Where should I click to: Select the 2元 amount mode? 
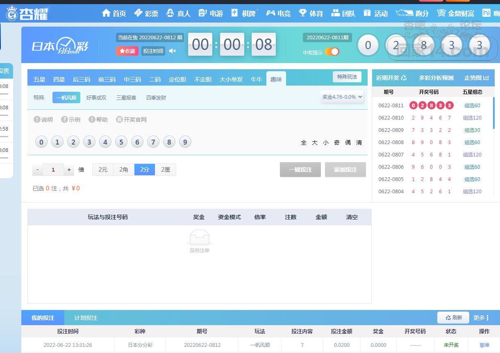[x=103, y=170]
